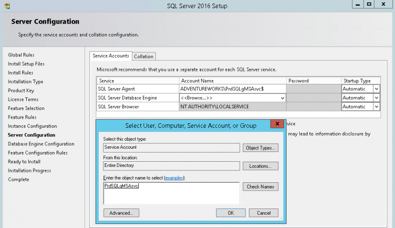The height and width of the screenshot is (228, 395).
Task: Expand the Database Engine account name combo box
Action: (282, 98)
